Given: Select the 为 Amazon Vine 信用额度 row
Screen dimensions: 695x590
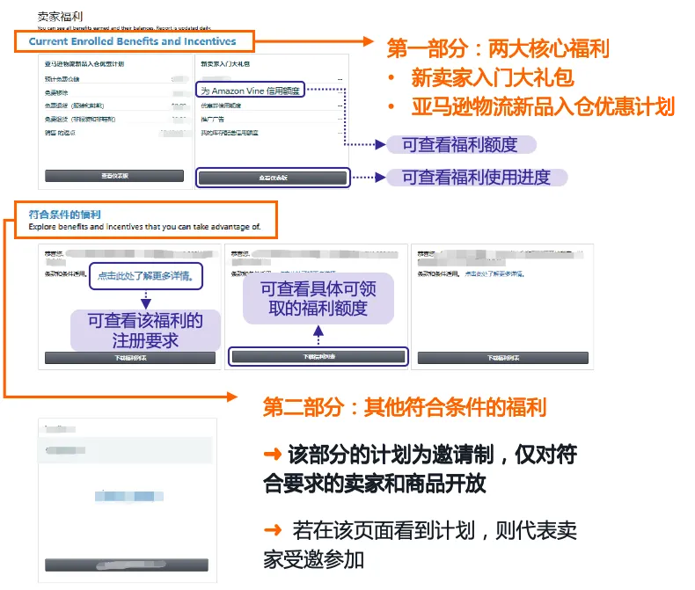Looking at the screenshot, I should pyautogui.click(x=251, y=91).
